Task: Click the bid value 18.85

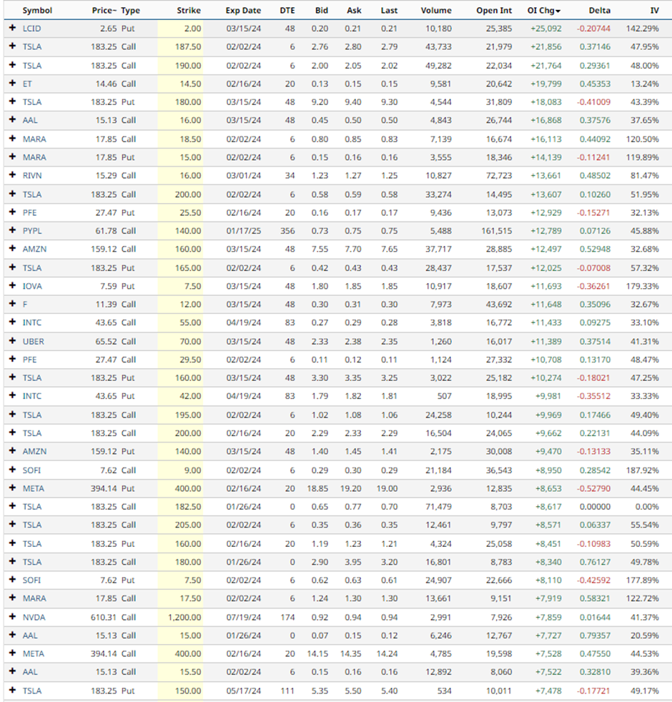Action: point(317,488)
